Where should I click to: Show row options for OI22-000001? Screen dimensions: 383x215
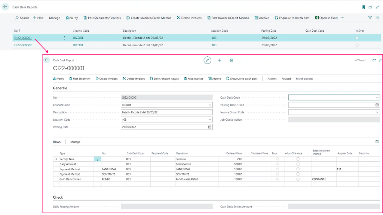pyautogui.click(x=64, y=38)
